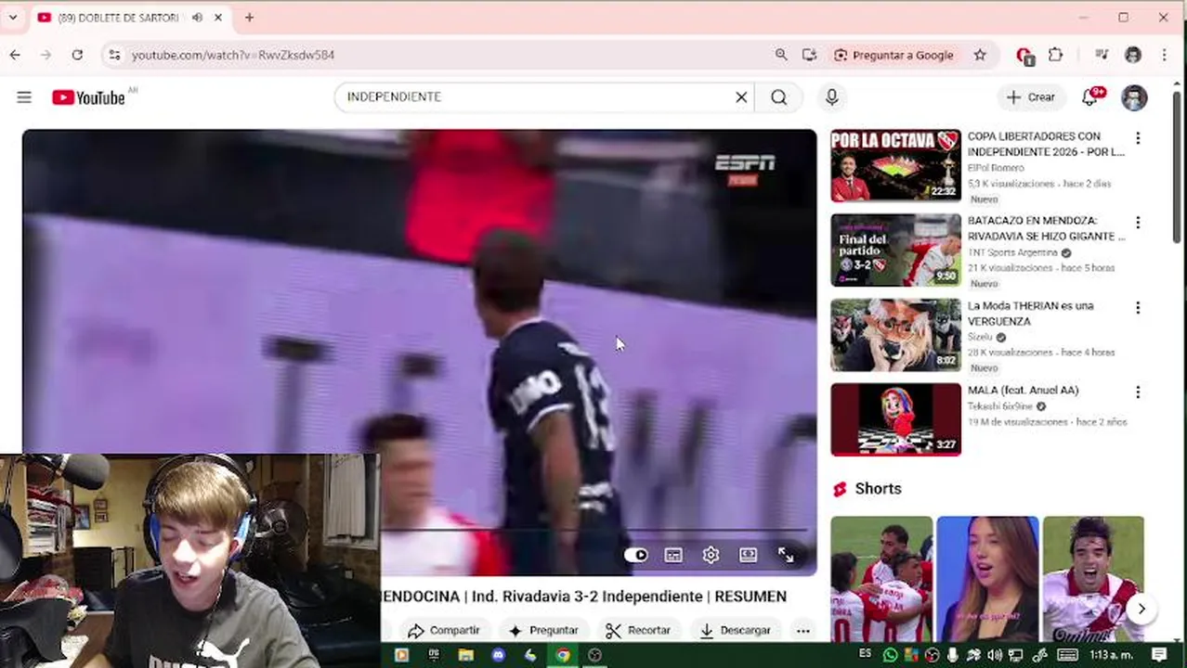Open the YouTube hamburger guide menu
1187x668 pixels.
click(24, 97)
